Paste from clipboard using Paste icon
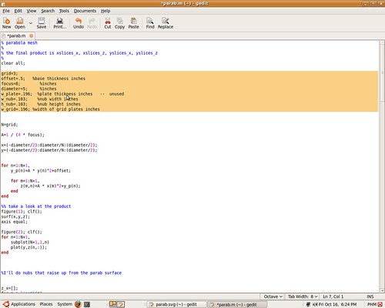This screenshot has height=308, width=385. 133,23
